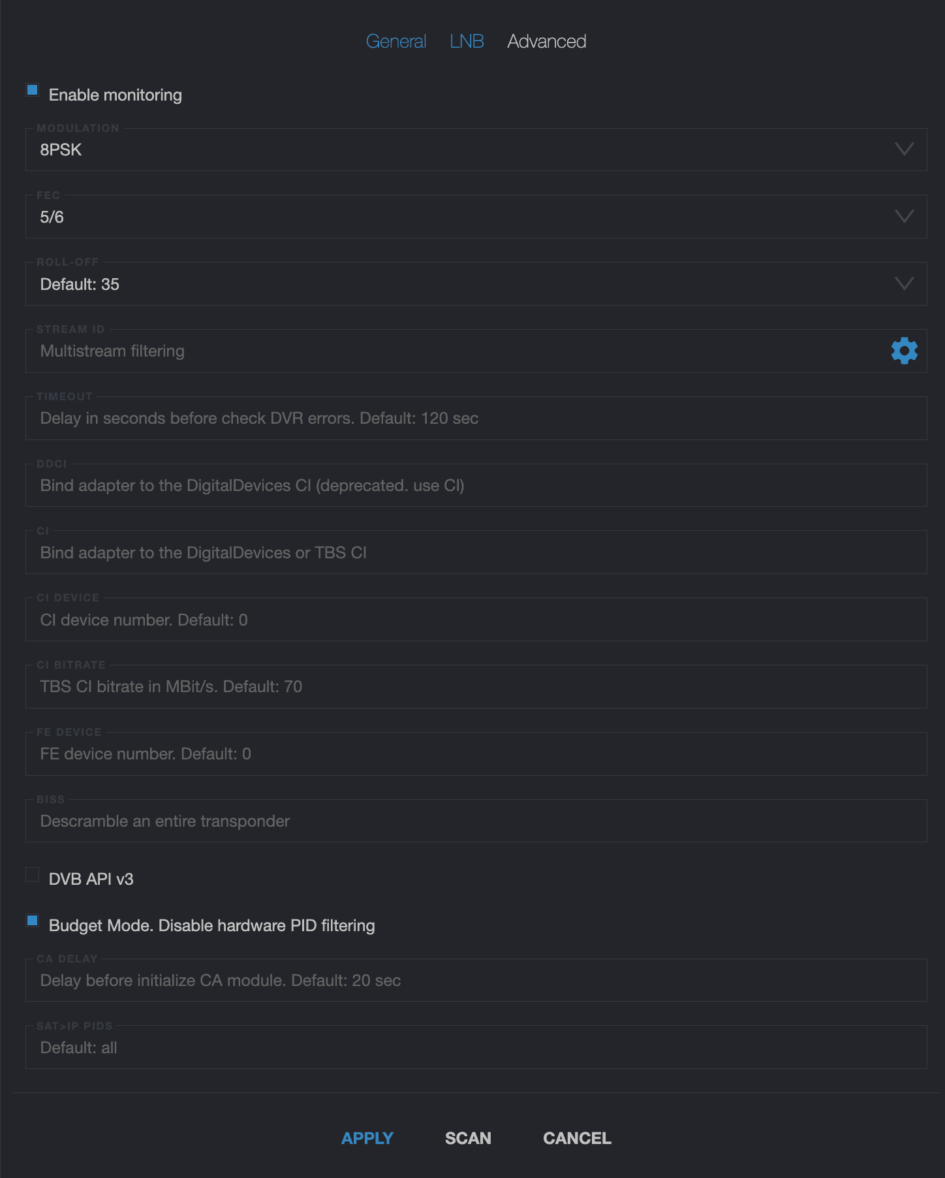
Task: Apply the tuner configuration changes
Action: click(x=367, y=1137)
